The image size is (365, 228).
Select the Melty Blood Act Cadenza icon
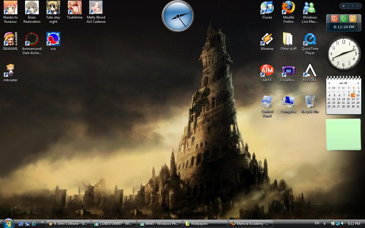[96, 8]
